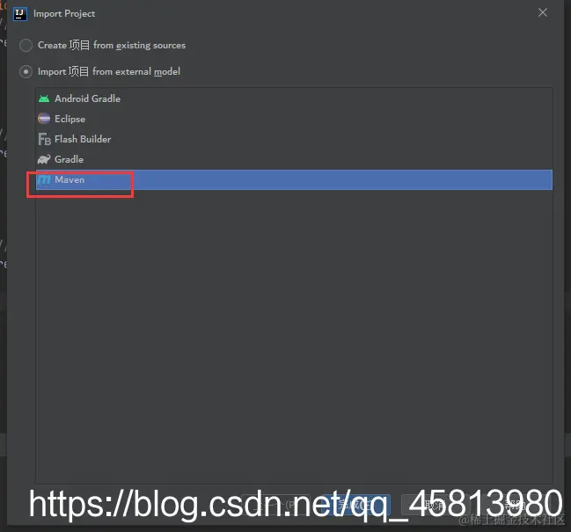This screenshot has width=571, height=532.
Task: Choose 'Gradle' text in the model list
Action: (x=69, y=159)
